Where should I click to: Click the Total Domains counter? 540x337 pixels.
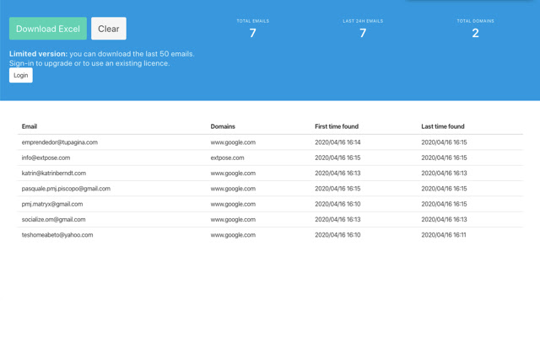click(x=475, y=29)
